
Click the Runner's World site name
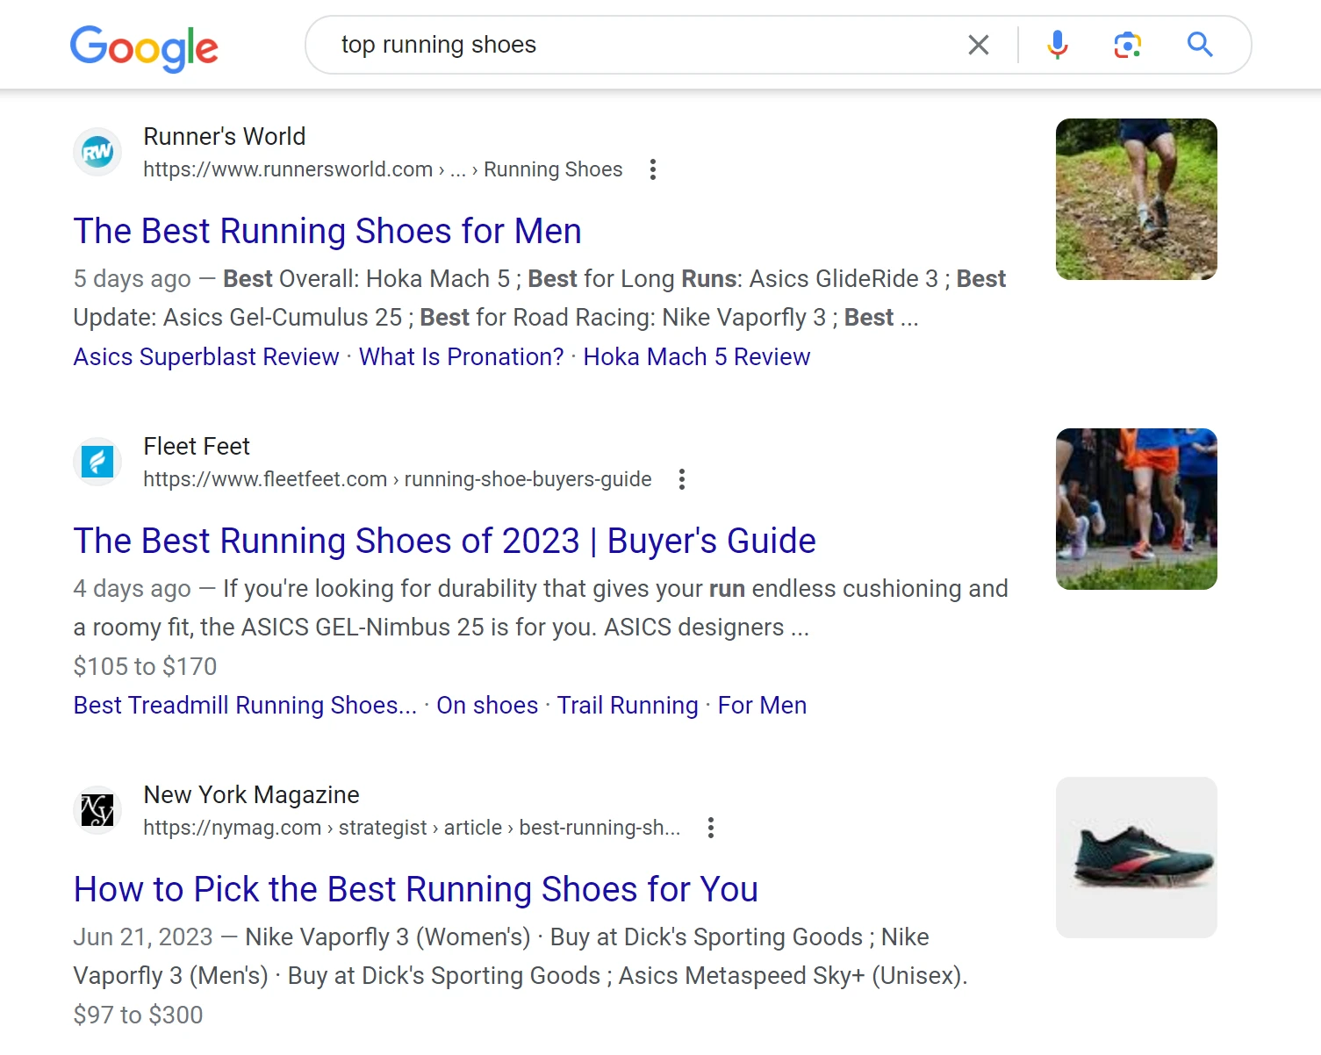[225, 137]
